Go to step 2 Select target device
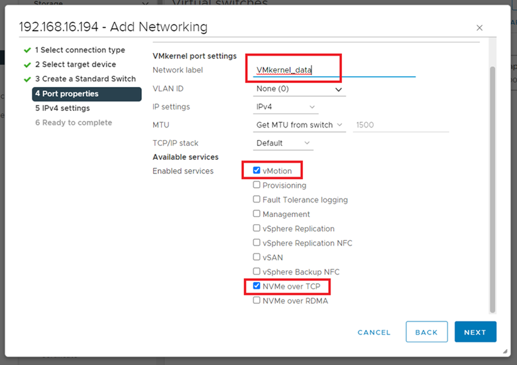The image size is (517, 365). coord(76,64)
